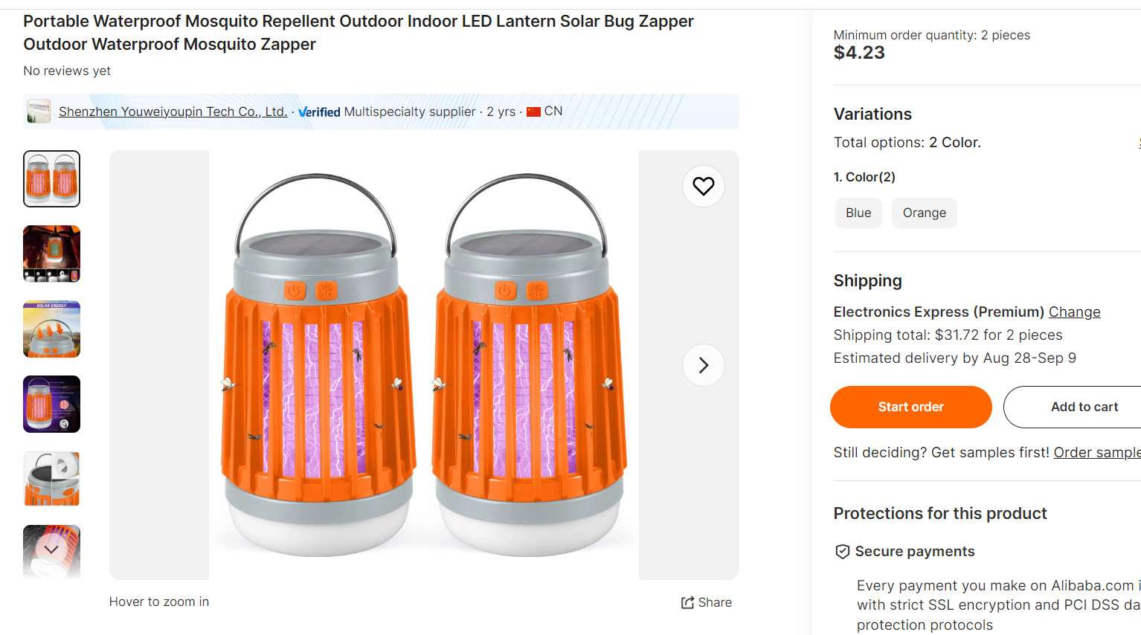
Task: Select the Blue color variation
Action: (858, 213)
